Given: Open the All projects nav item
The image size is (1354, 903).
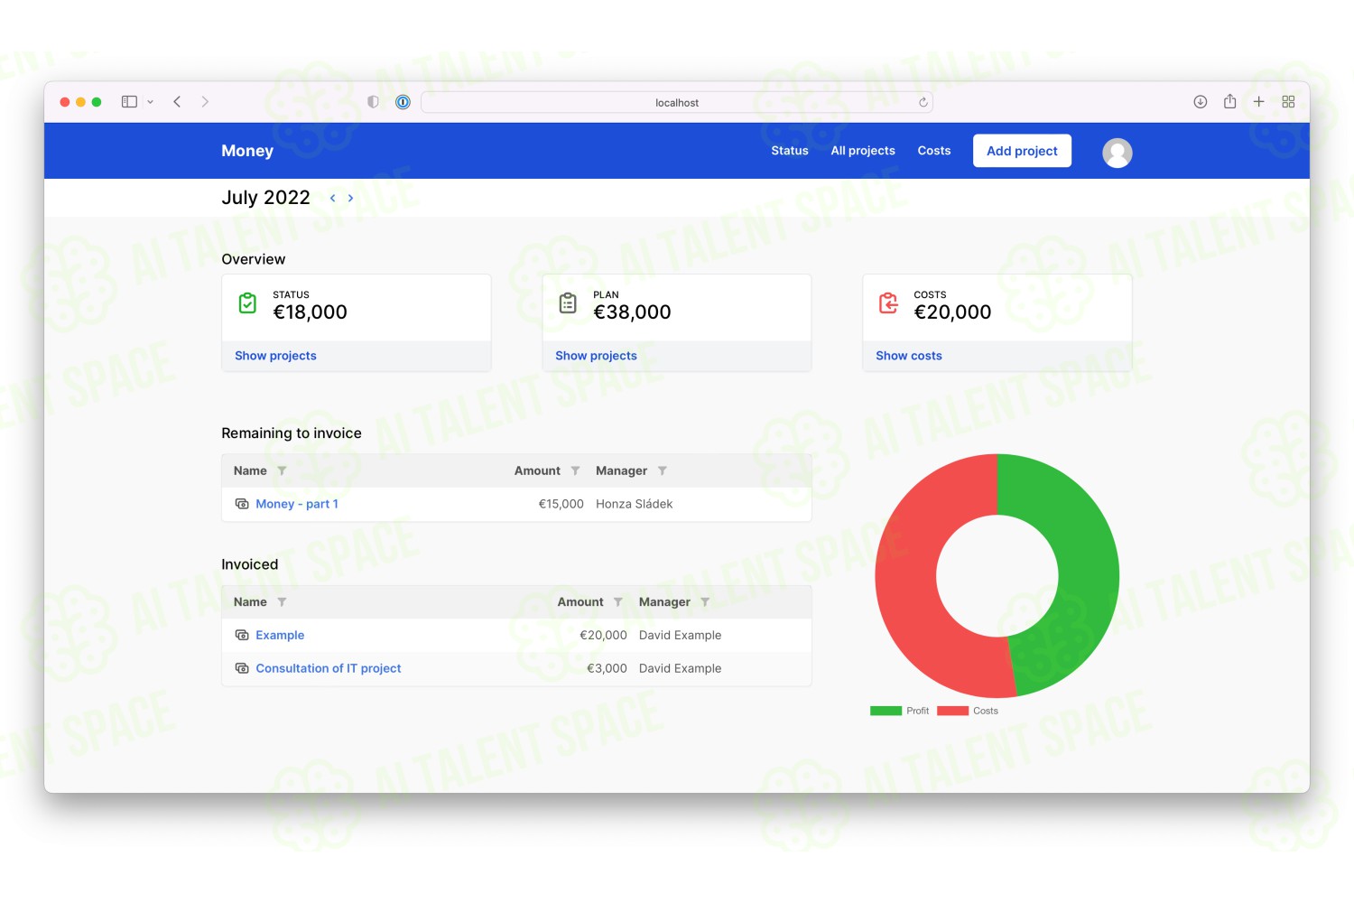Looking at the screenshot, I should 863,151.
